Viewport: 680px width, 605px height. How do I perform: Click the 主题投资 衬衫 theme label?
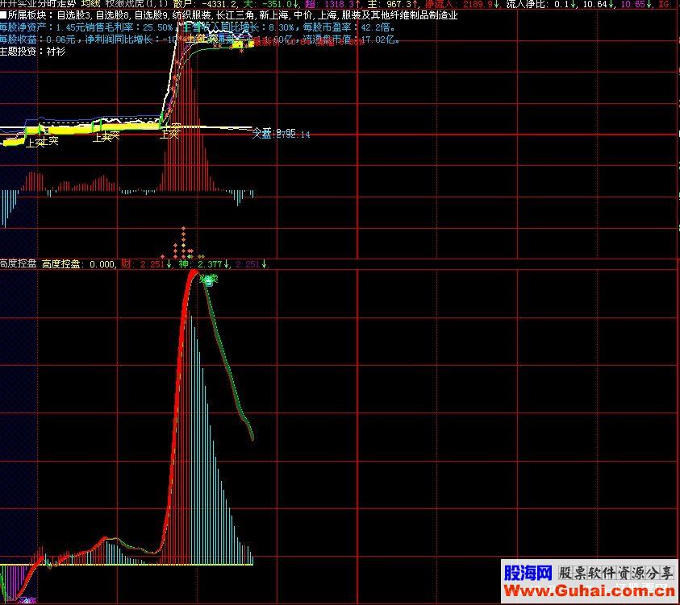(32, 52)
